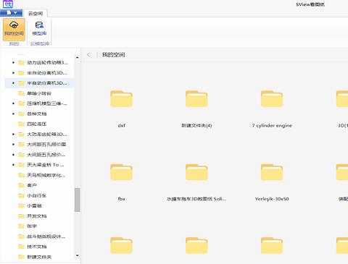Open the Yerleşik-30x50 folder

(272, 172)
